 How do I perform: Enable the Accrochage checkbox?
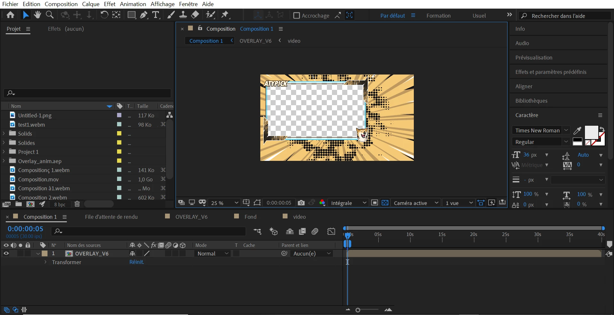tap(296, 16)
